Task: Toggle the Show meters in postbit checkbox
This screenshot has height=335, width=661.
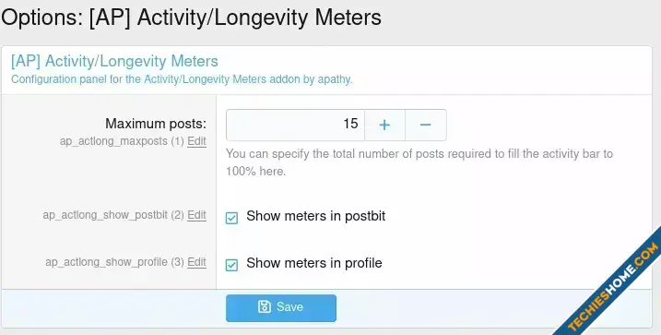Action: coord(231,218)
